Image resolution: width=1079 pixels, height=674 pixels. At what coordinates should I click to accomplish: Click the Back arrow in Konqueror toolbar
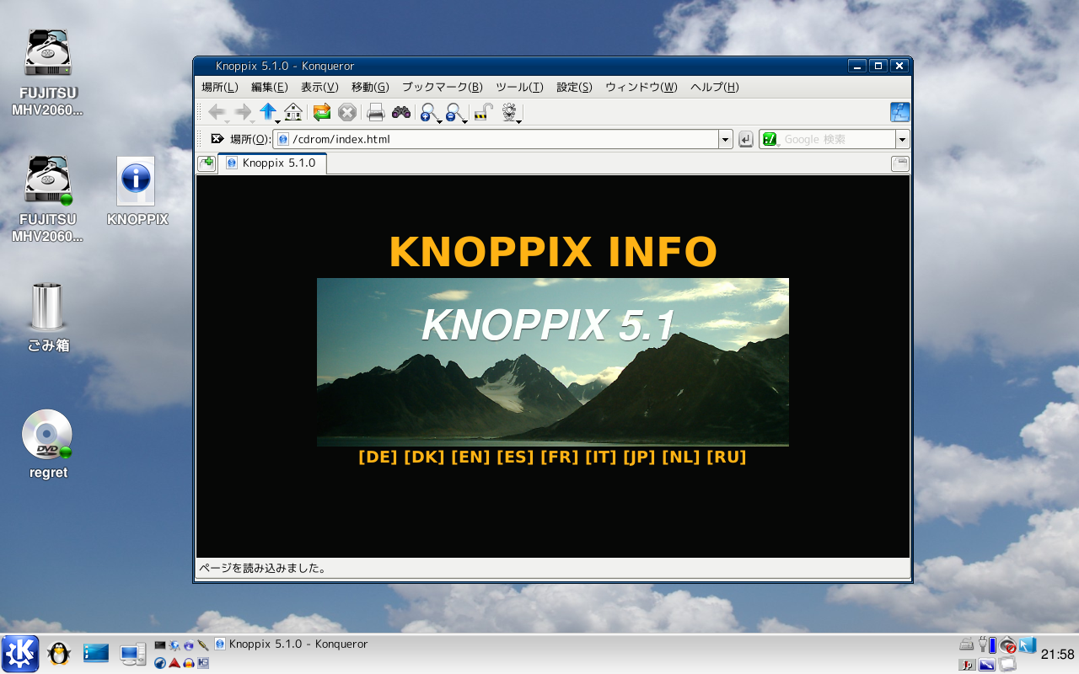(216, 112)
